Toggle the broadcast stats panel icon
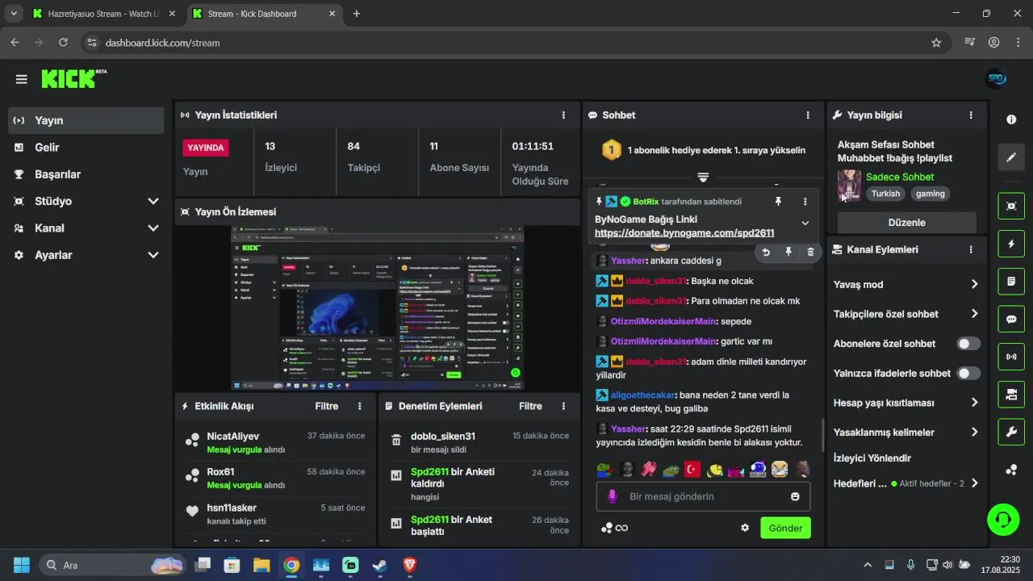 pos(1011,356)
